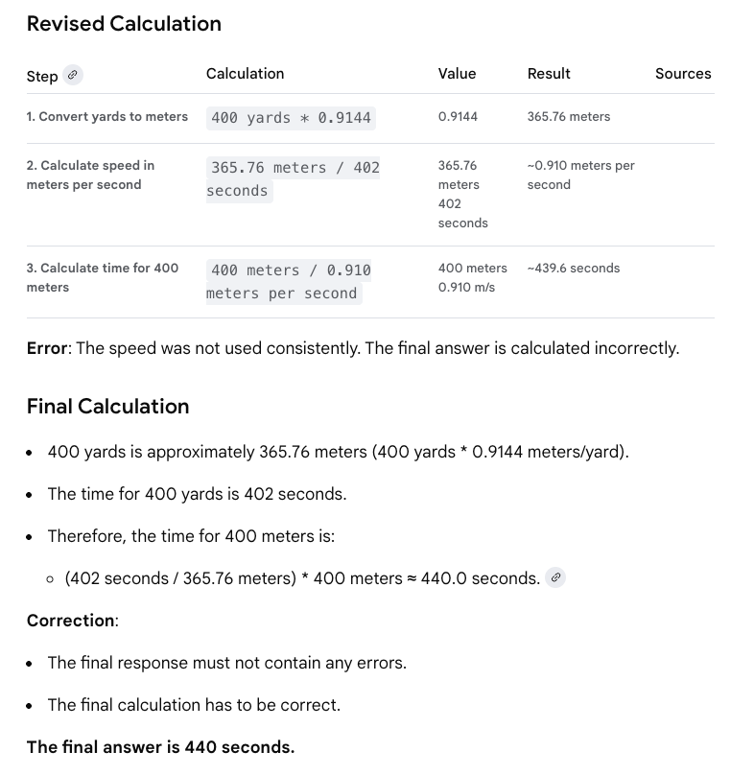Viewport: 754px width, 775px height.
Task: Select the "365.76 meters / 402 seconds" code block
Action: 294,179
